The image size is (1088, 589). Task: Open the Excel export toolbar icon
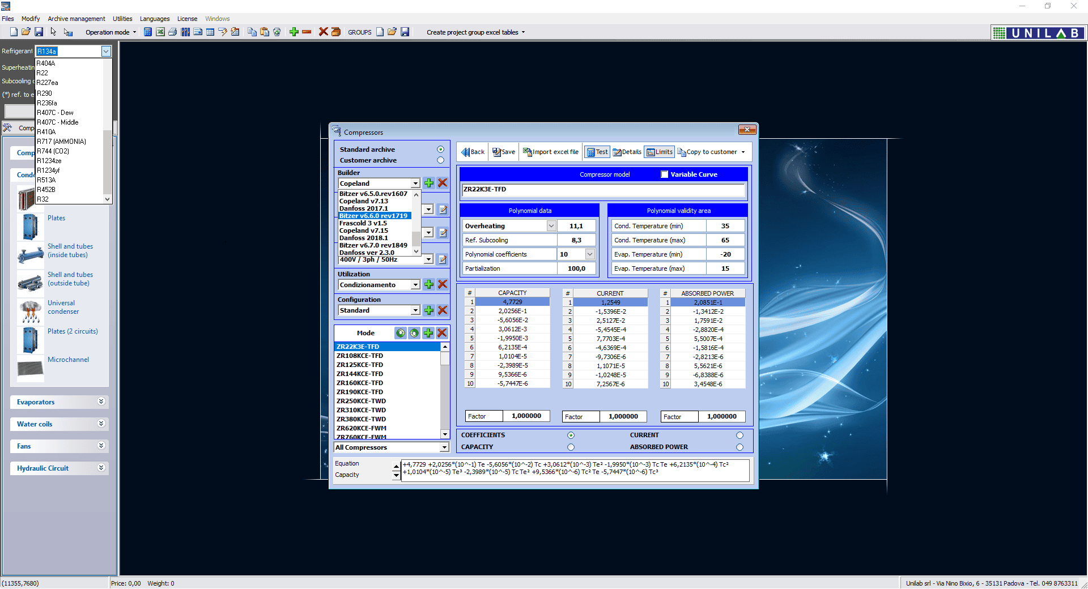pos(160,32)
